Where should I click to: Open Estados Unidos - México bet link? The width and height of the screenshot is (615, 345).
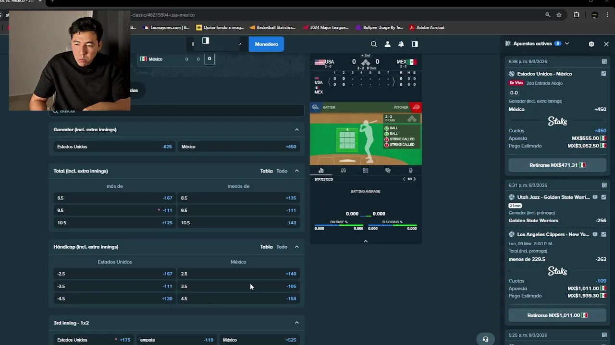544,74
